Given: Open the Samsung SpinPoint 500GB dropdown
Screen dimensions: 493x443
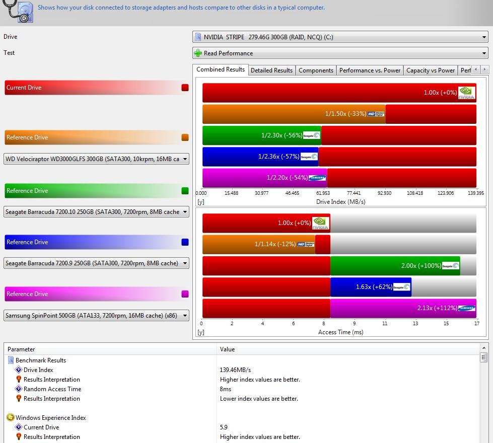Looking at the screenshot, I should pos(96,316).
